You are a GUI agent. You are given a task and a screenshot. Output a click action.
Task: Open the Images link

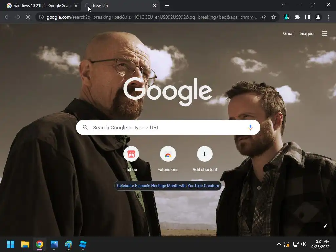pyautogui.click(x=306, y=34)
